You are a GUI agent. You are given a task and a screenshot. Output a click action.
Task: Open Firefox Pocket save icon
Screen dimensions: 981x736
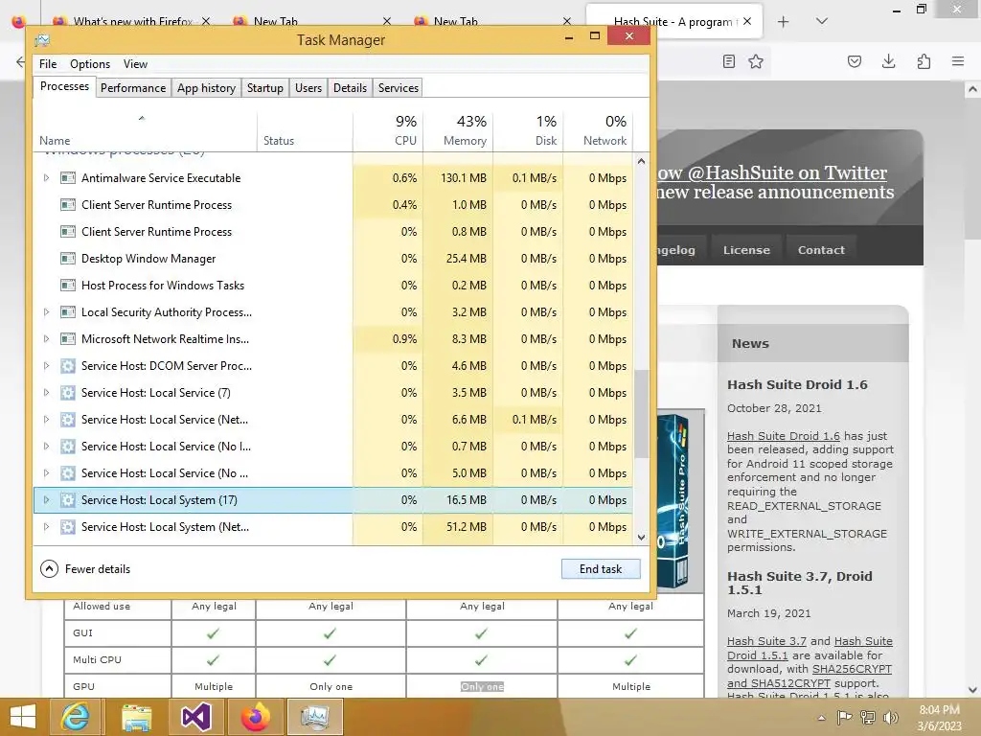pyautogui.click(x=855, y=61)
